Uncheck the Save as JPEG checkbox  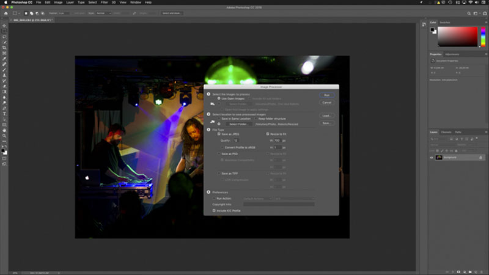tap(219, 134)
